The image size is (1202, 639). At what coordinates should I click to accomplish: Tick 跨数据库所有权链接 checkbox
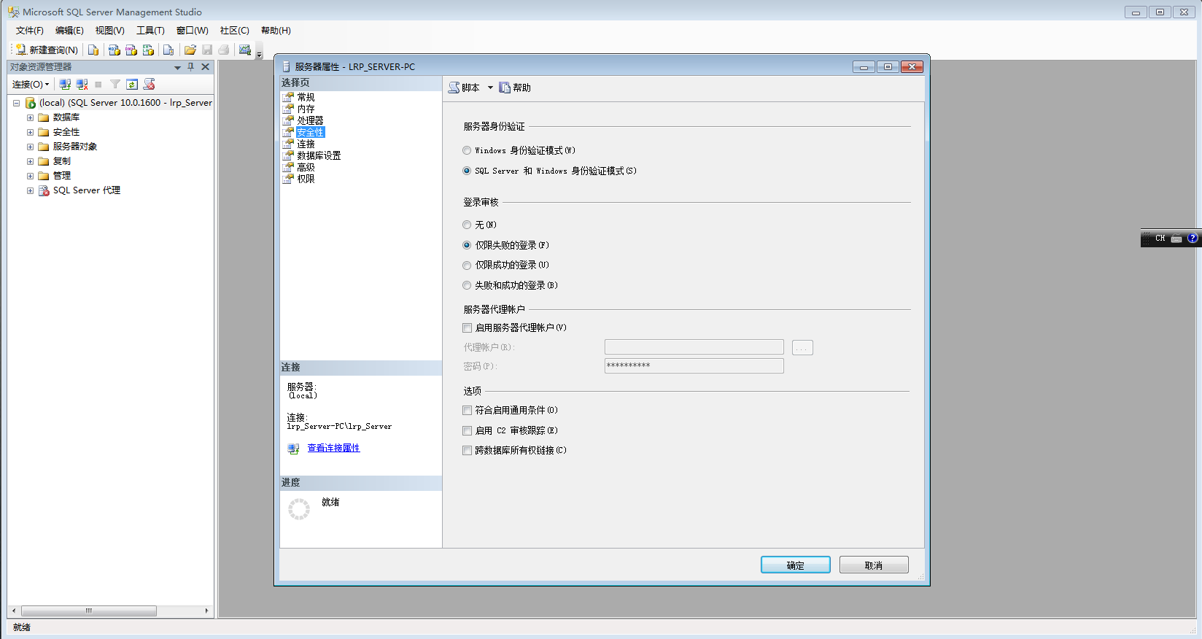(x=468, y=451)
